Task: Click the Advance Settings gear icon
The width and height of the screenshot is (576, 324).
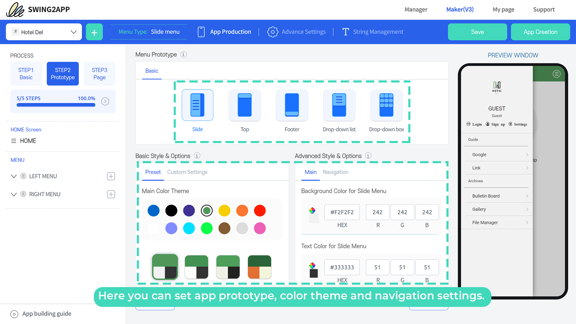Action: point(272,32)
